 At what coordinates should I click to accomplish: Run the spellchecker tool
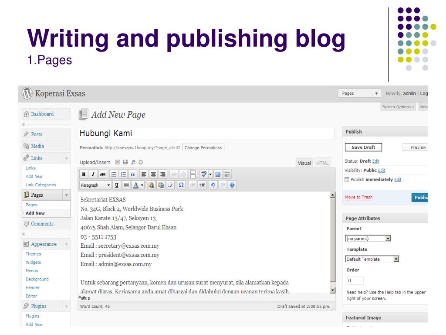coord(204,174)
